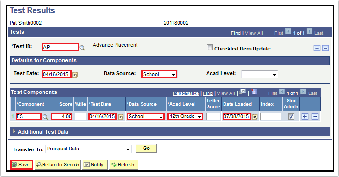Viewport: 339px width, 177px height.
Task: Add test component row plus button
Action: (x=305, y=117)
